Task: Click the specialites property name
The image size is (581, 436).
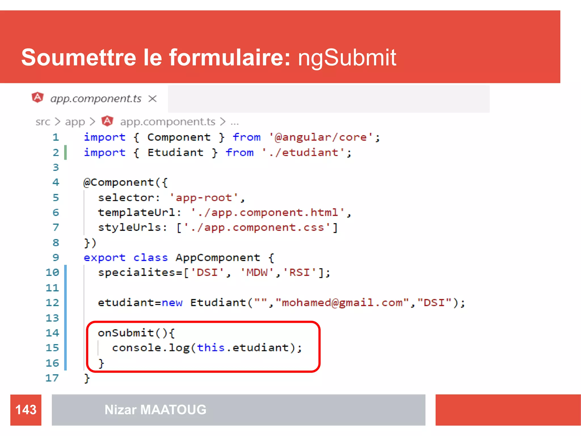Action: (x=137, y=273)
